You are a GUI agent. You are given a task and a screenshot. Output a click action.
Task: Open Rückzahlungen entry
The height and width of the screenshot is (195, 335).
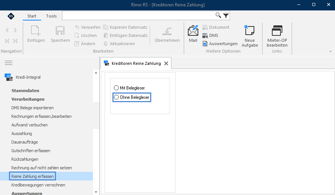(25, 159)
